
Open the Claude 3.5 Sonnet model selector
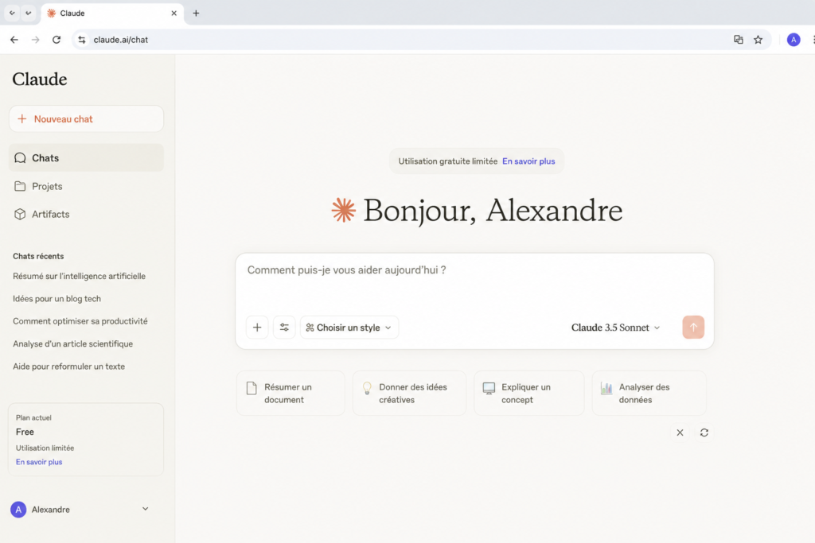click(615, 328)
